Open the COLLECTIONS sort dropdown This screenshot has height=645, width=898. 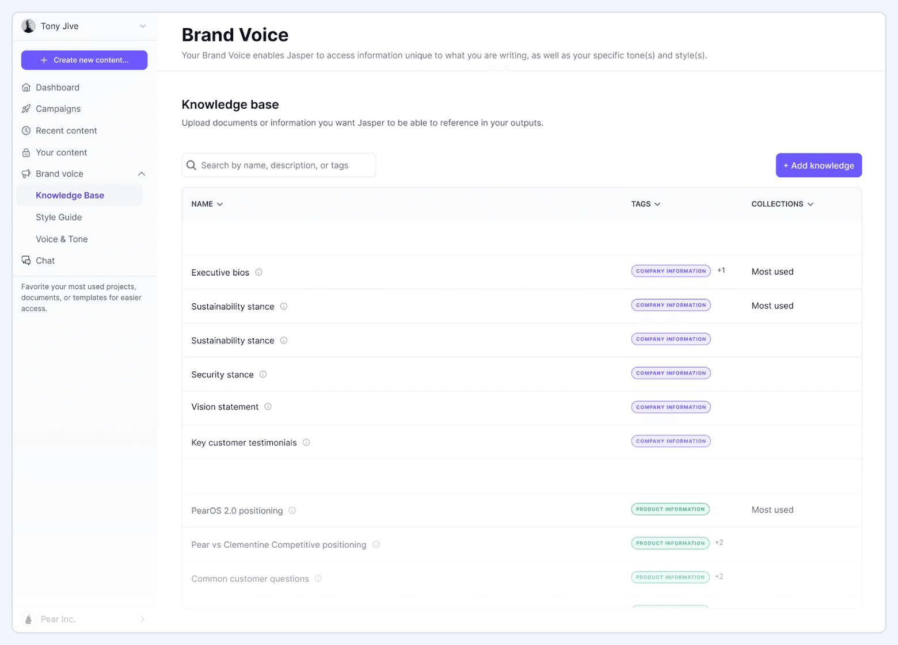click(x=782, y=204)
